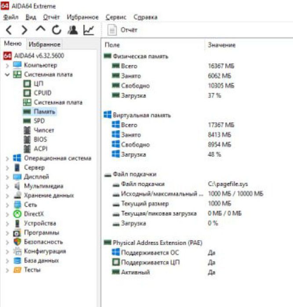Viewport: 293px width, 307px height.
Task: Click the Хранение данных drive icon
Action: [17, 195]
